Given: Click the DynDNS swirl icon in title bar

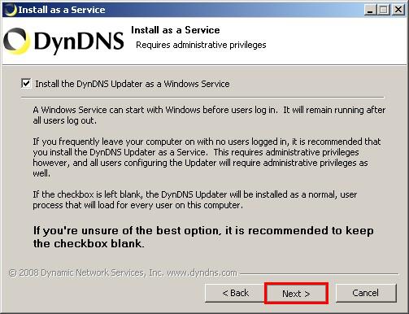Looking at the screenshot, I should click(11, 10).
